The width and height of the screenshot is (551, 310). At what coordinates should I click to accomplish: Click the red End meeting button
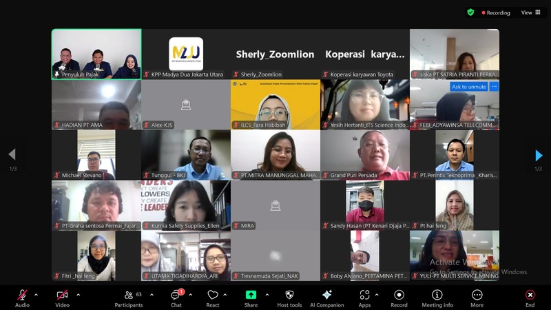(x=530, y=296)
